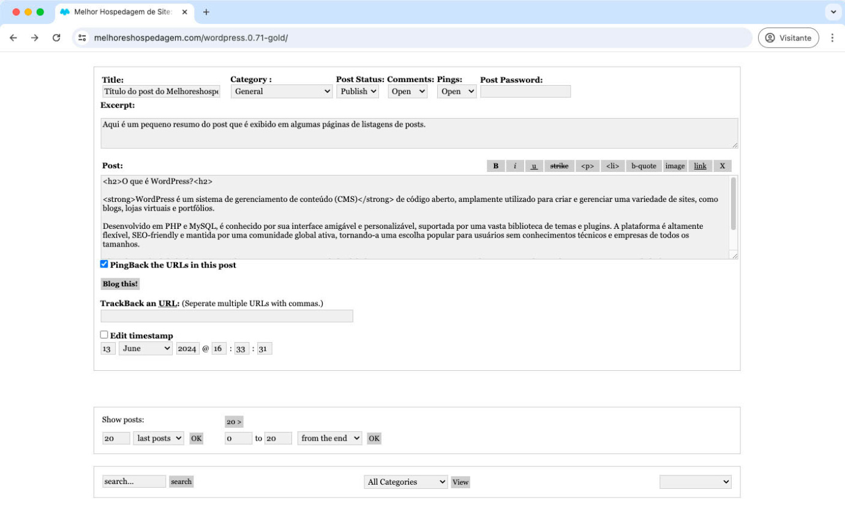This screenshot has width=845, height=514.
Task: Open the All Categories dropdown
Action: pos(406,482)
